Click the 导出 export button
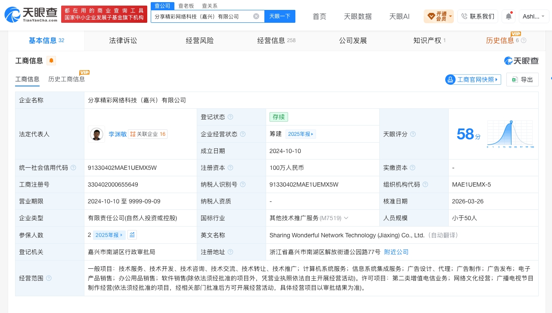552x313 pixels. (522, 80)
